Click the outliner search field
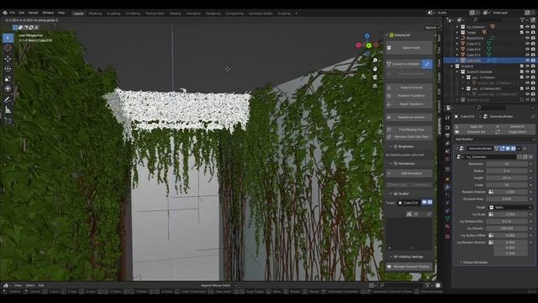538x303 pixels. point(488,20)
